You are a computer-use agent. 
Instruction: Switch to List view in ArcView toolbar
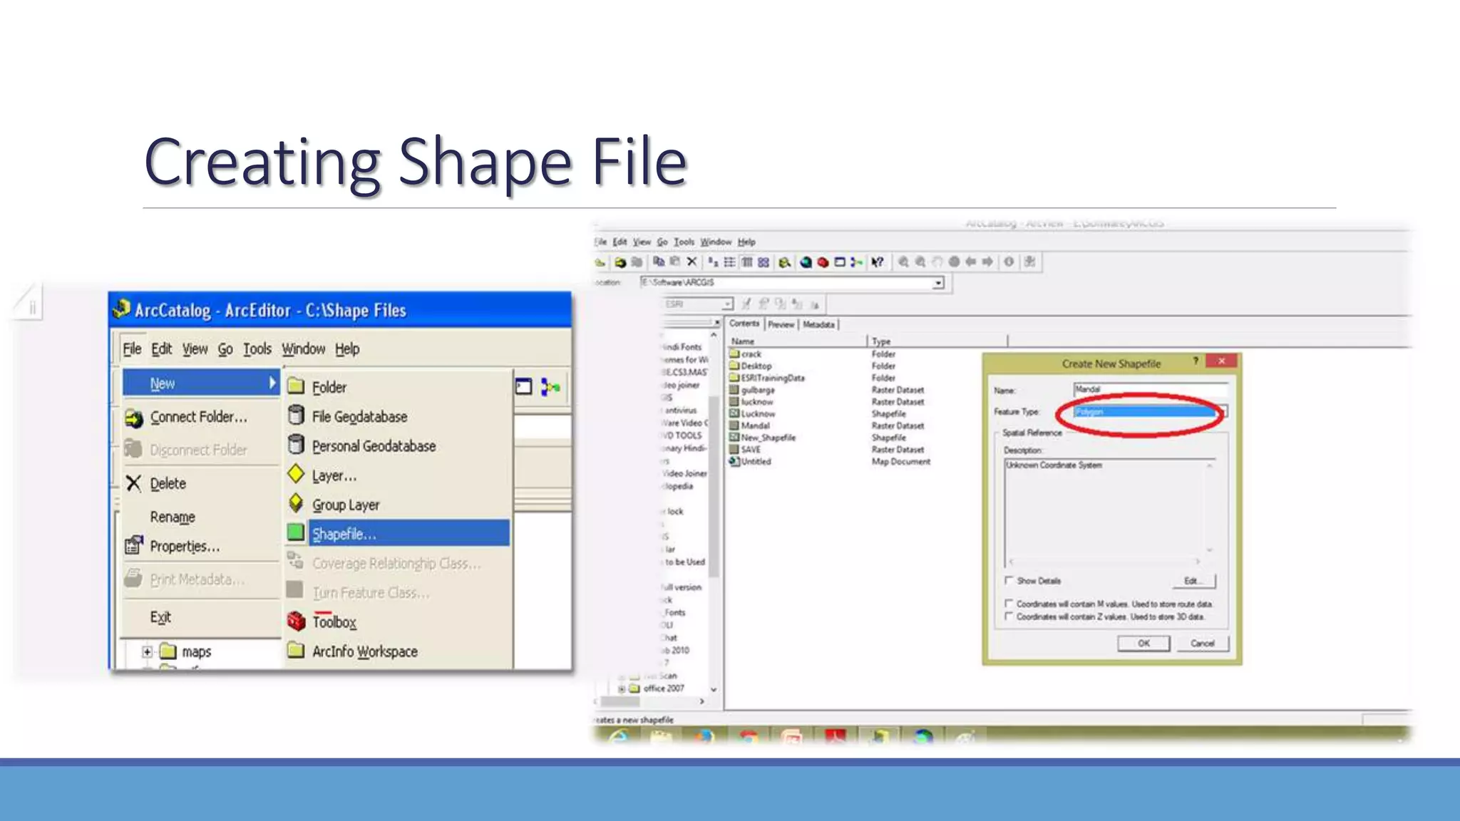tap(729, 262)
